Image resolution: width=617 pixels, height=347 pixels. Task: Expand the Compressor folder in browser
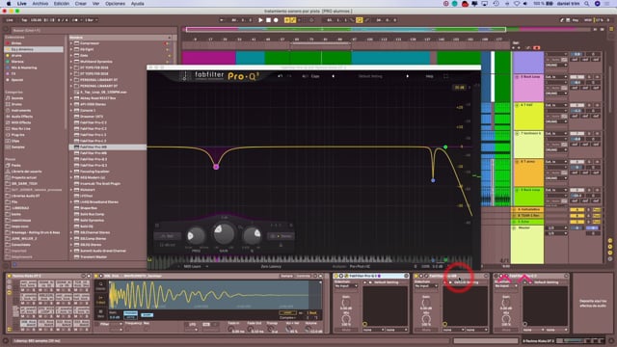click(x=71, y=43)
